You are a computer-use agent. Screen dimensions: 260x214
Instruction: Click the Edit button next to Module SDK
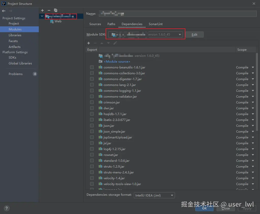tap(194, 34)
